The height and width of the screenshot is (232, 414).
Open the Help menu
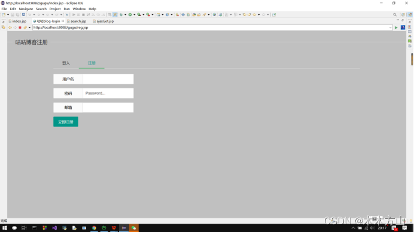[92, 9]
